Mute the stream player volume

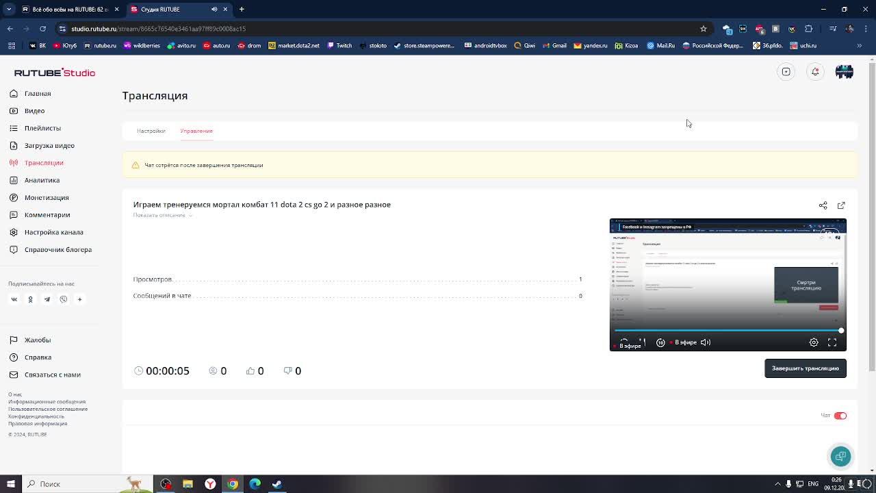[x=706, y=342]
